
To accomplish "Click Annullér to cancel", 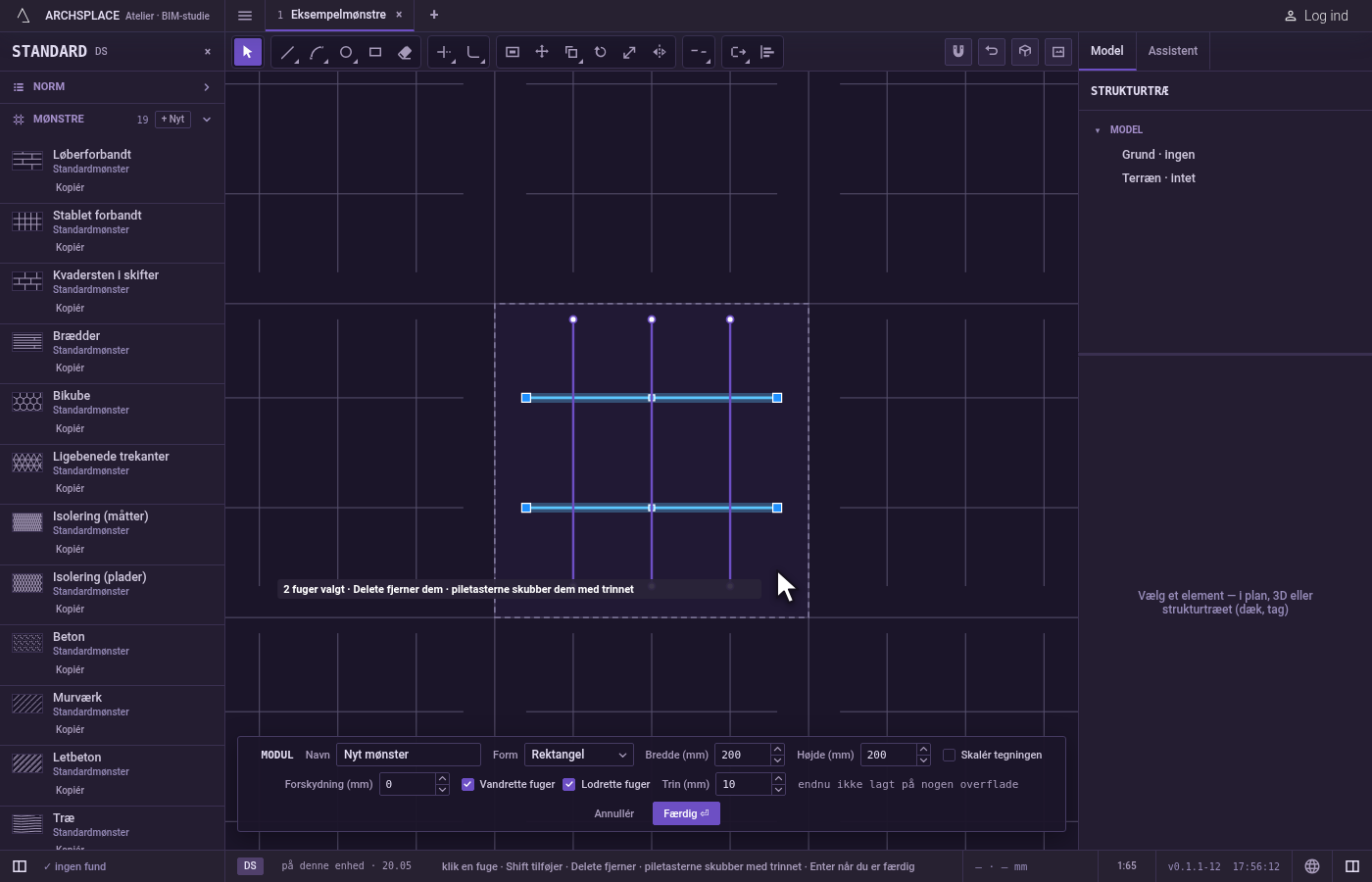I will point(614,813).
